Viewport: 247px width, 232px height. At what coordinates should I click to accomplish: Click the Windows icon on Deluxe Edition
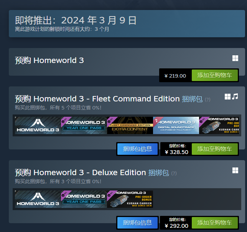click(235, 170)
